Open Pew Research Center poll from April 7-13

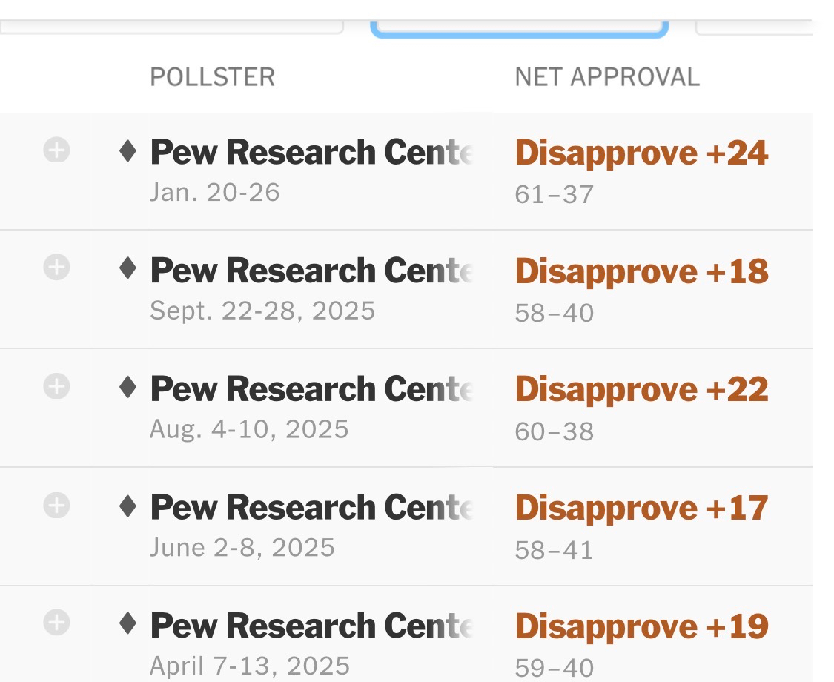(311, 627)
